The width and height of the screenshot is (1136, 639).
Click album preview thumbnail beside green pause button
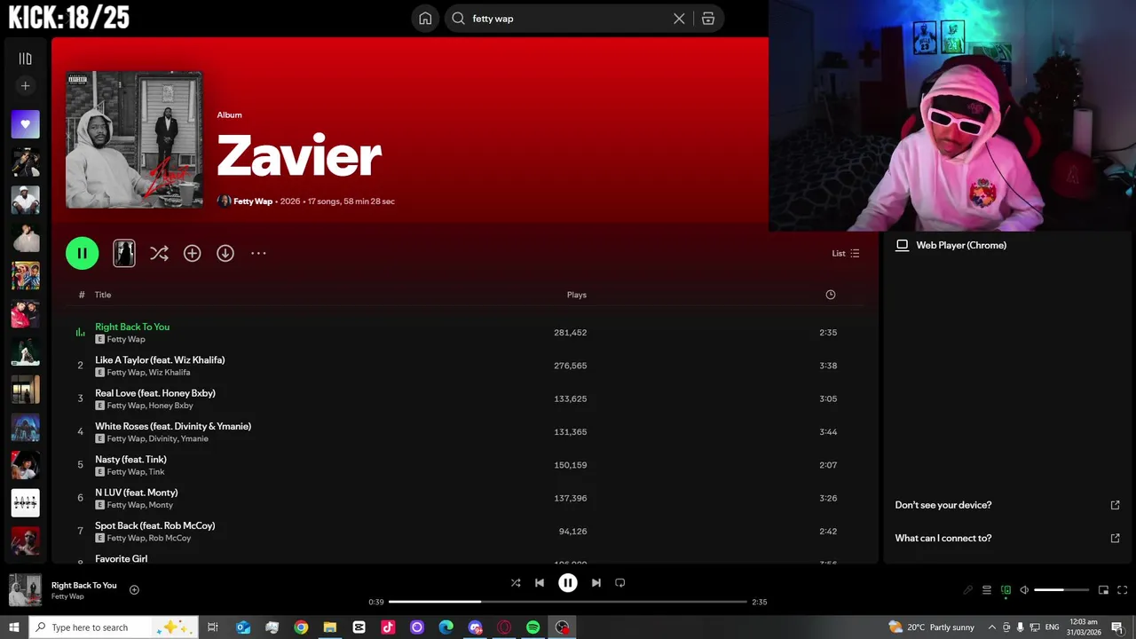(x=124, y=253)
